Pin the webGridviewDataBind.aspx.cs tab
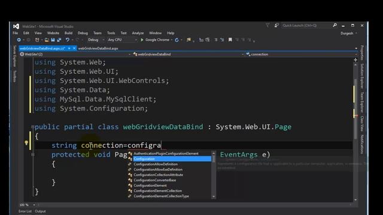Screen dimensions: 383x215 (x=69, y=48)
